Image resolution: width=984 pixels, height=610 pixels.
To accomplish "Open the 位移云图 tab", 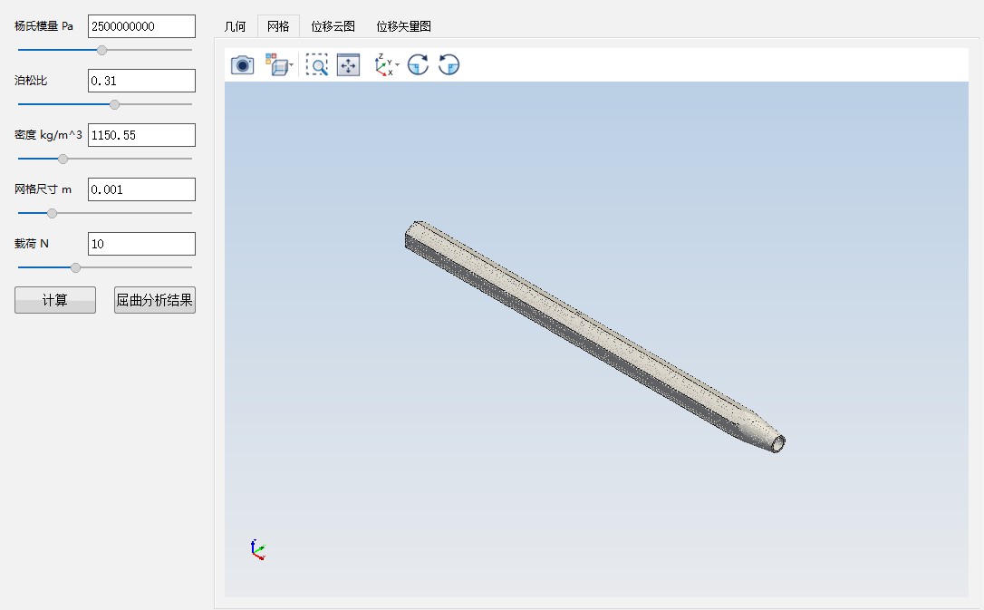I will (333, 26).
